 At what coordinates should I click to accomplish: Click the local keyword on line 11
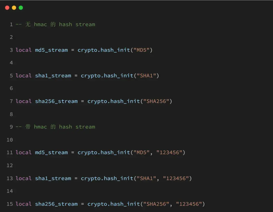[24, 153]
